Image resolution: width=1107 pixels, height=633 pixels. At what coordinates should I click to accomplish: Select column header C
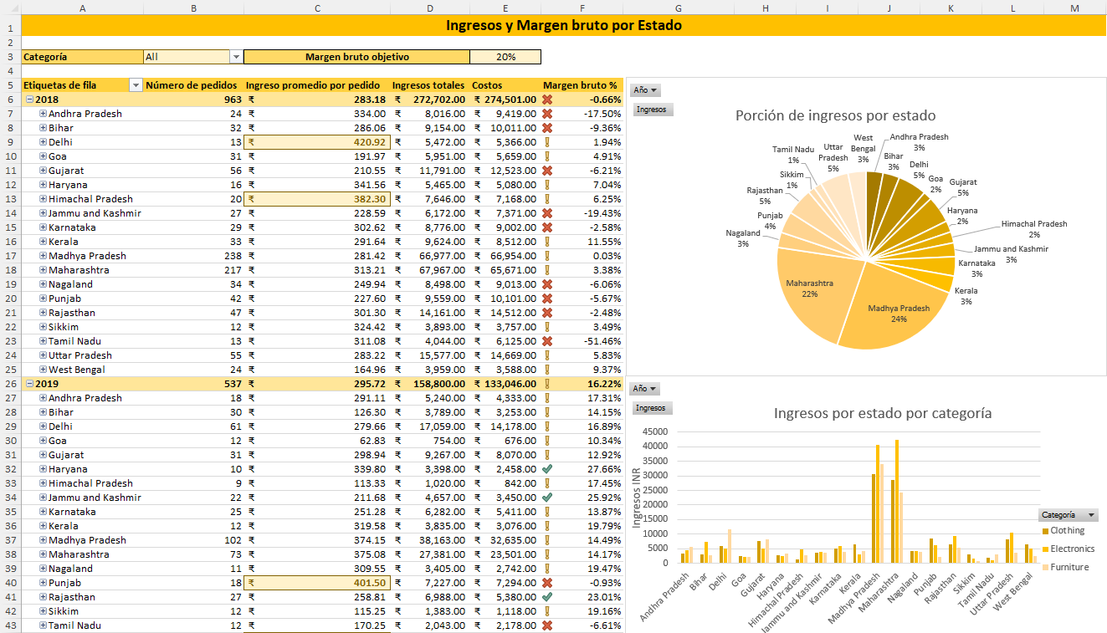(317, 8)
